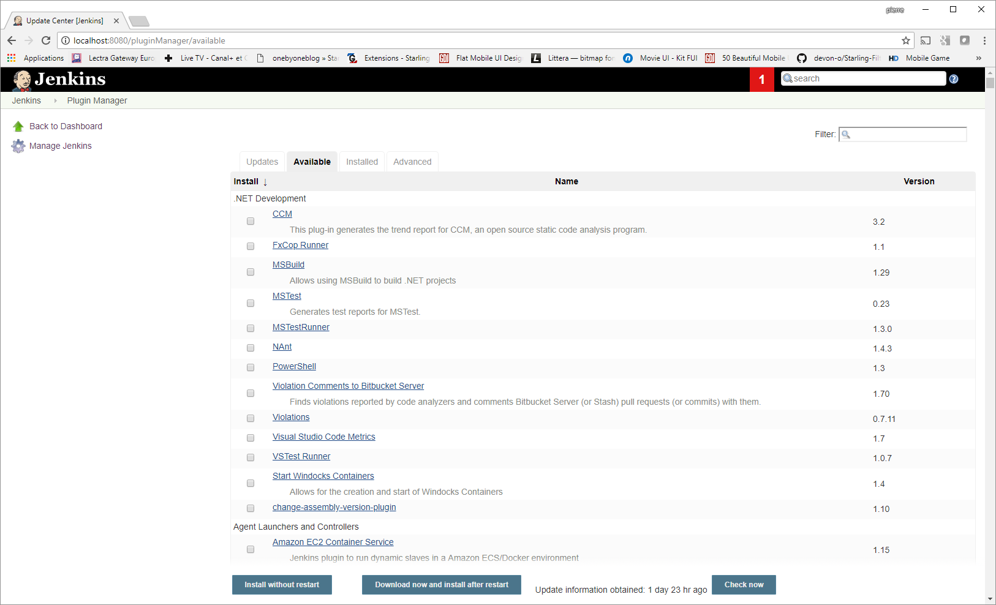Click the red notification badge showing 1

(762, 80)
